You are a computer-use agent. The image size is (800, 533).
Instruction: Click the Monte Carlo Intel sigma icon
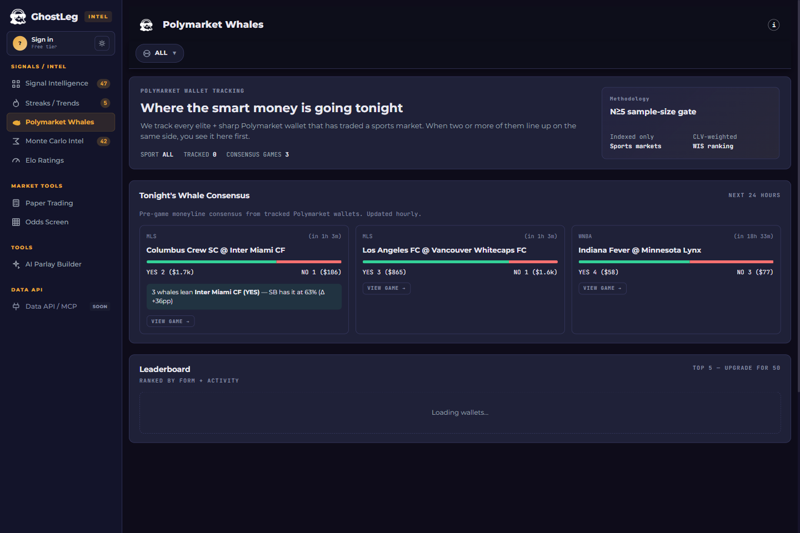pyautogui.click(x=16, y=141)
